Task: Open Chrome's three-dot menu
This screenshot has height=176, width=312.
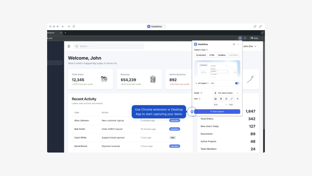Action: (262, 38)
